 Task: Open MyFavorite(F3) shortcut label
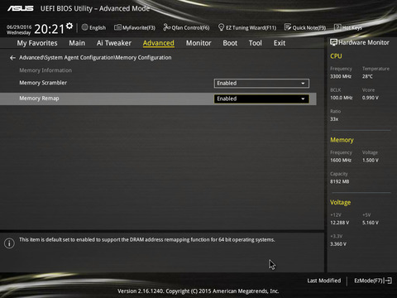coord(139,27)
